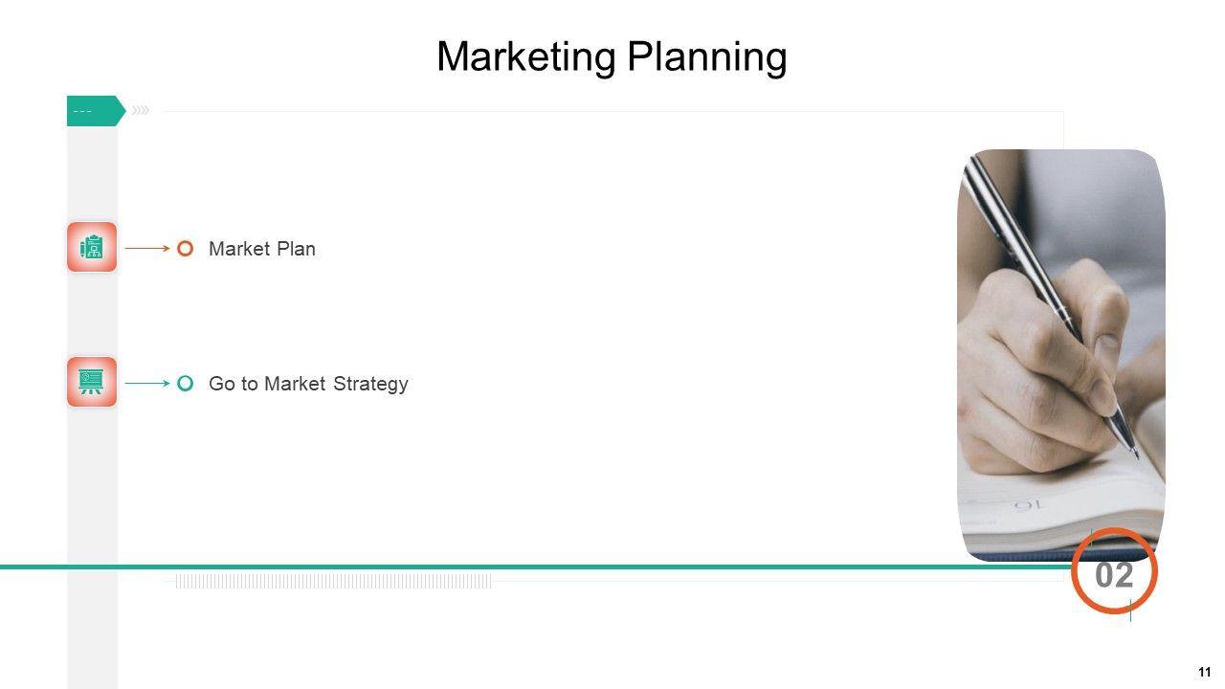Click the gray tick-mark strip below the teal line
Viewport: 1225px width, 689px height.
pyautogui.click(x=333, y=581)
